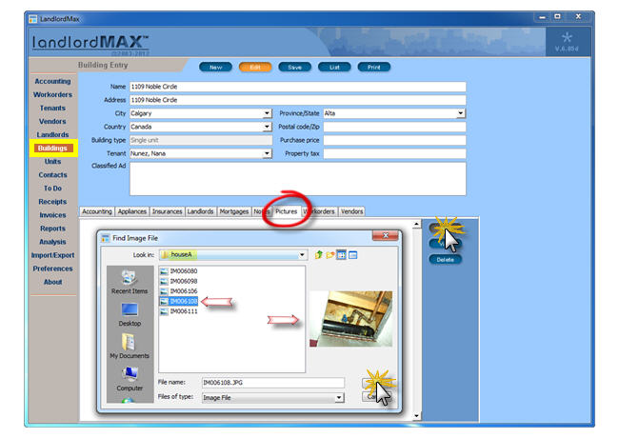The height and width of the screenshot is (438, 619).
Task: Select file IM006080
Action: coord(179,271)
